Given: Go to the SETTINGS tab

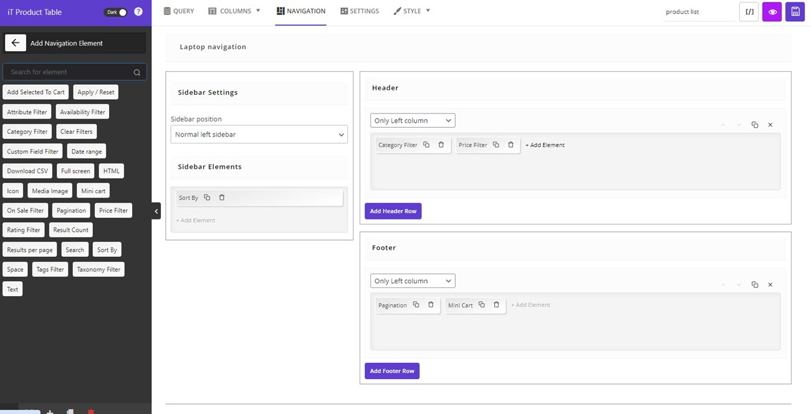Looking at the screenshot, I should click(360, 11).
